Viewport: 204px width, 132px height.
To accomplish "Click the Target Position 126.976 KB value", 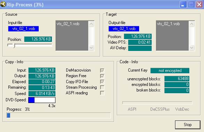I will (x=138, y=36).
